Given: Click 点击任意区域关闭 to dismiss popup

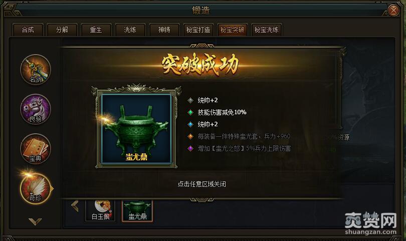Looking at the screenshot, I should tap(201, 184).
